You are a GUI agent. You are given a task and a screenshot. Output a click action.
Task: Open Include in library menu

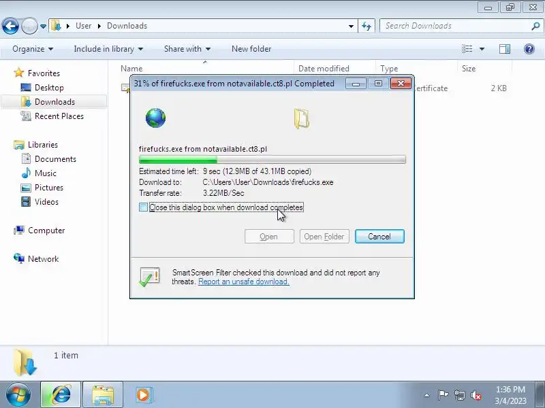click(x=108, y=49)
